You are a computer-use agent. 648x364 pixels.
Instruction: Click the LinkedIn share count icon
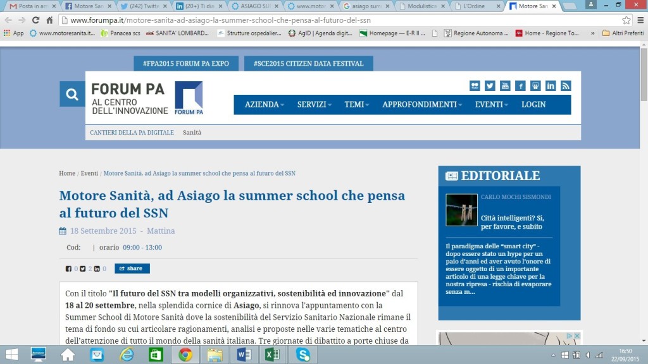pos(97,269)
